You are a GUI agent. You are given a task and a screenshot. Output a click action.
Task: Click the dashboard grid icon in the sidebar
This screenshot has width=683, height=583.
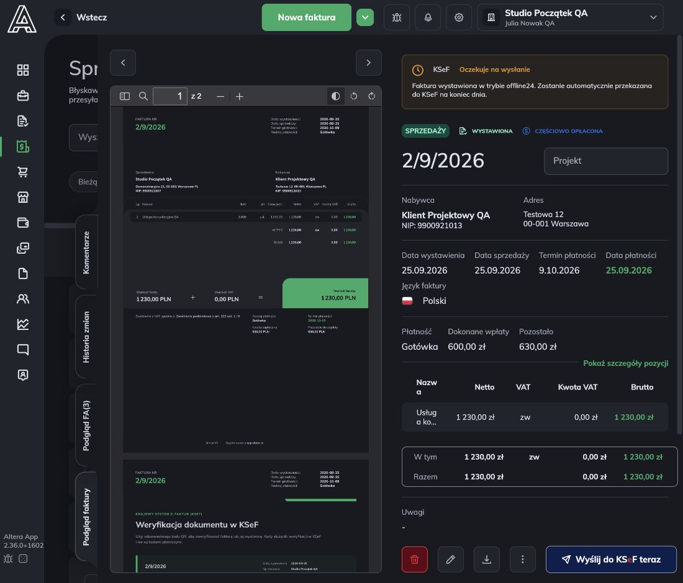[x=22, y=70]
